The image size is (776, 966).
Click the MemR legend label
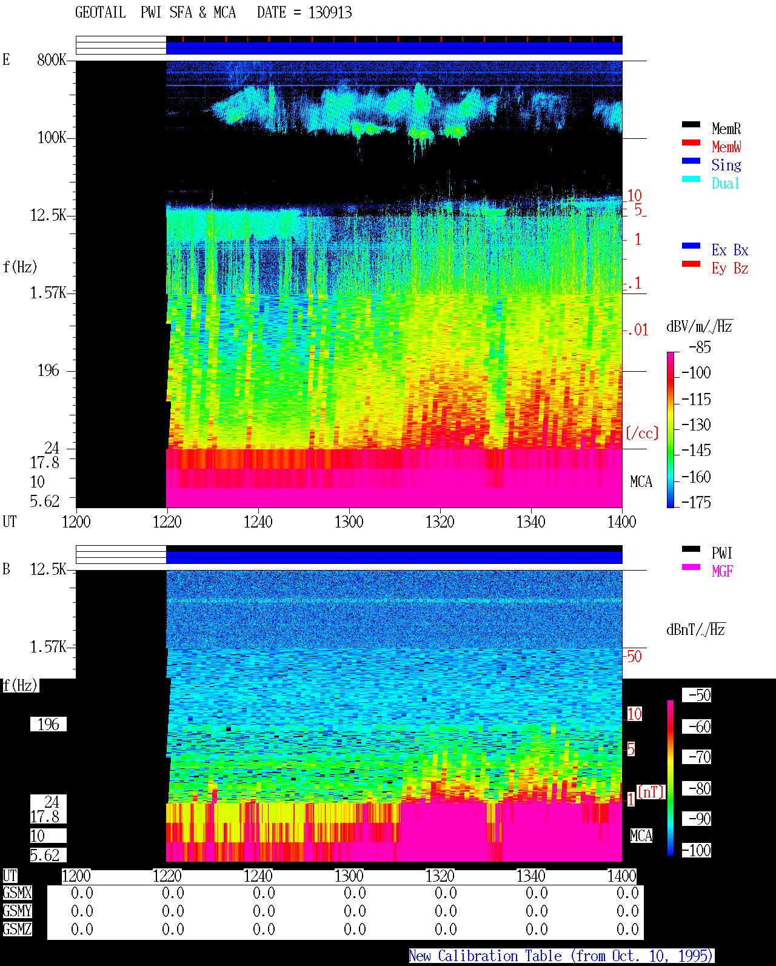[726, 129]
